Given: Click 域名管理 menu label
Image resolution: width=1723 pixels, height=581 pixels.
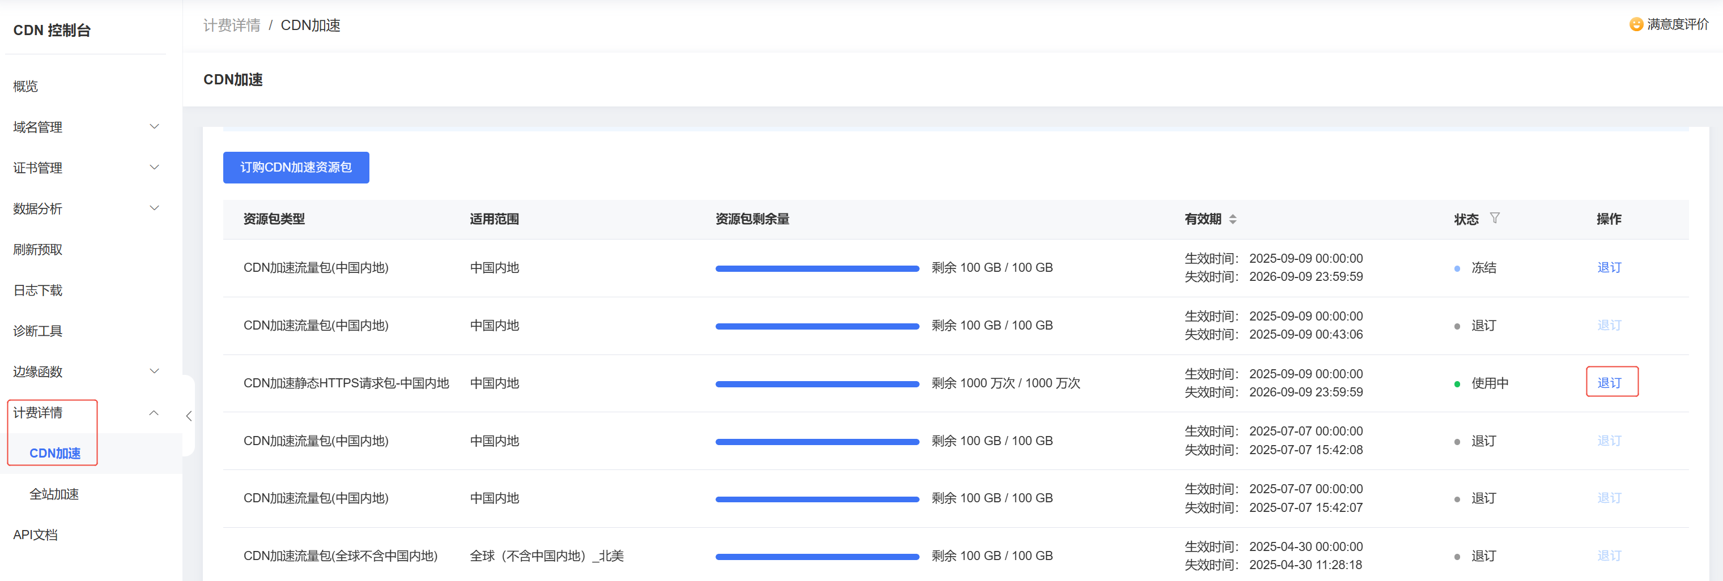Looking at the screenshot, I should pos(37,127).
